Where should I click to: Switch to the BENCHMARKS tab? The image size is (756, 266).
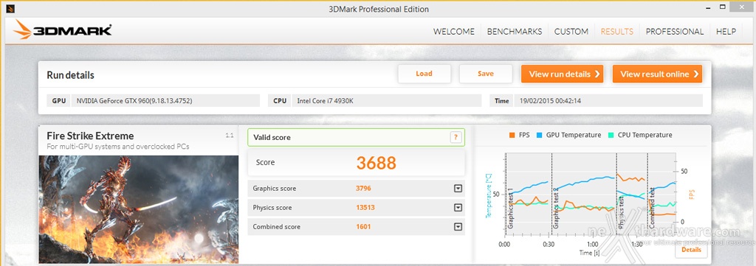click(515, 32)
